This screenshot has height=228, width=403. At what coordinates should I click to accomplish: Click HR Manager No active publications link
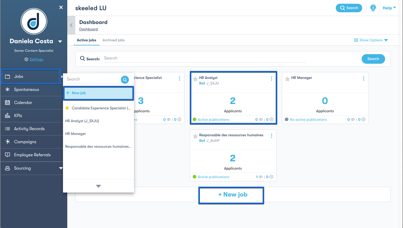pos(308,120)
